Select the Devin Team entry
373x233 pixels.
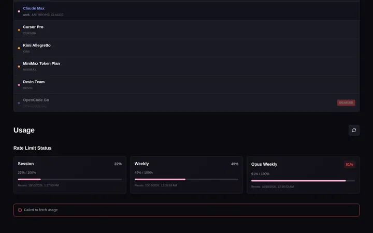click(187, 84)
